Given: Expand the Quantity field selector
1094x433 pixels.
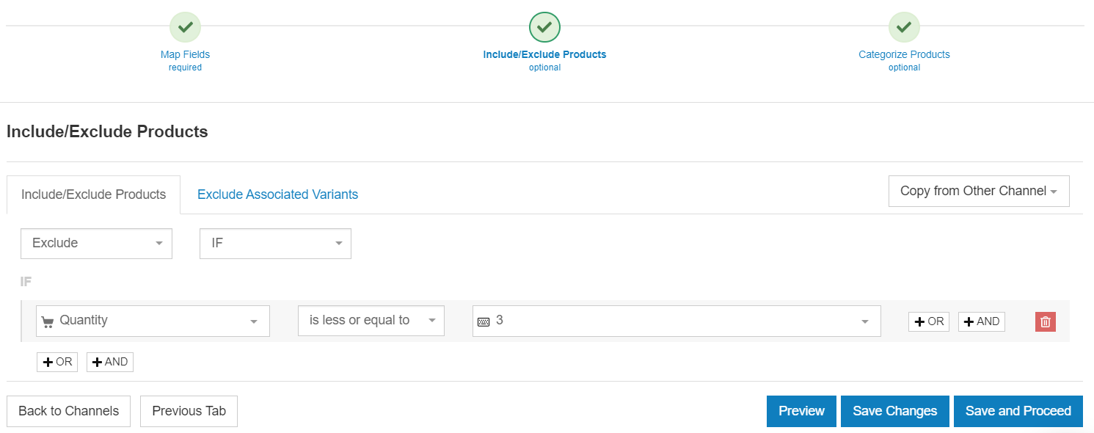Looking at the screenshot, I should click(x=153, y=321).
